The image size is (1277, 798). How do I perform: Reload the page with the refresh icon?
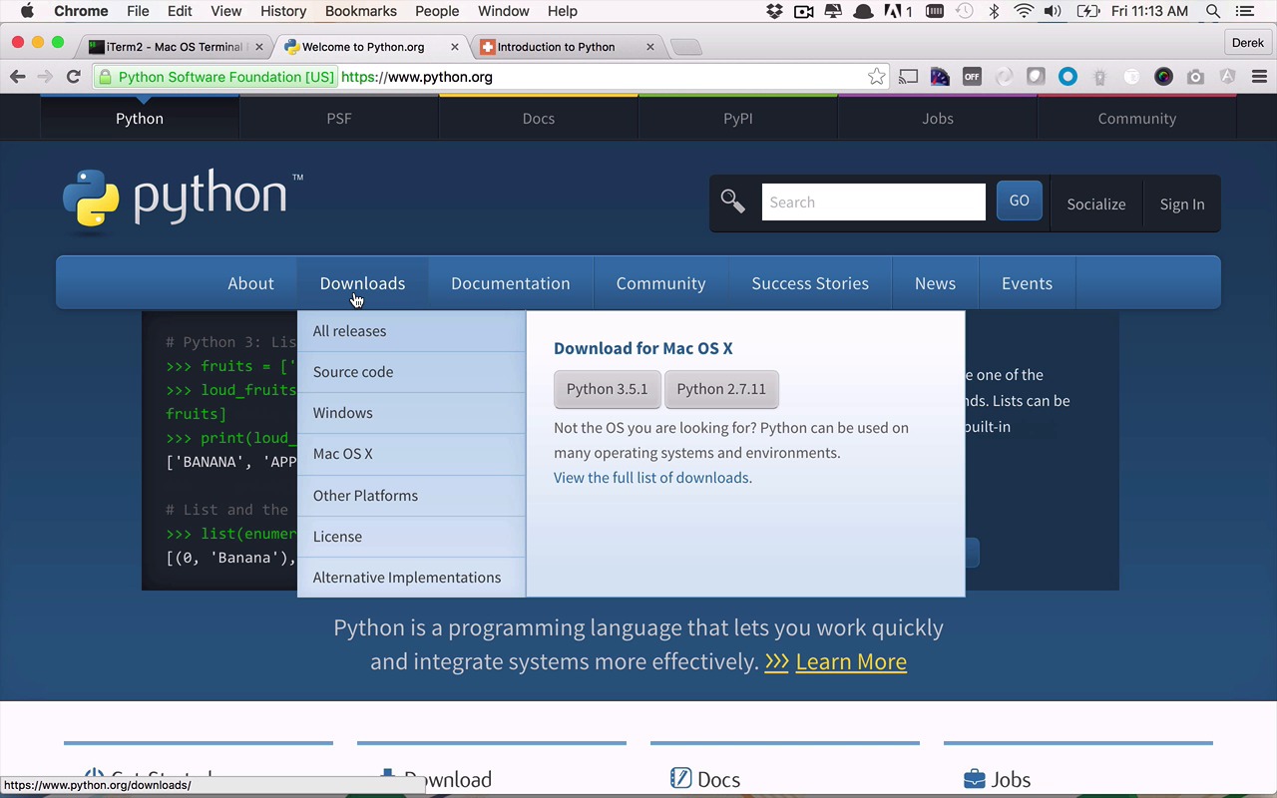[73, 77]
